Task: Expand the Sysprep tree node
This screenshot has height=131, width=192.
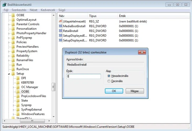Action: pos(14,105)
